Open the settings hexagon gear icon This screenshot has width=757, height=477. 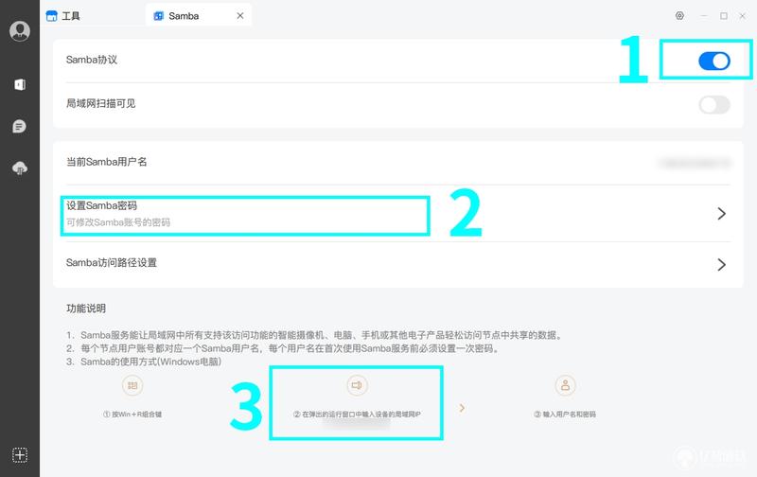tap(679, 16)
